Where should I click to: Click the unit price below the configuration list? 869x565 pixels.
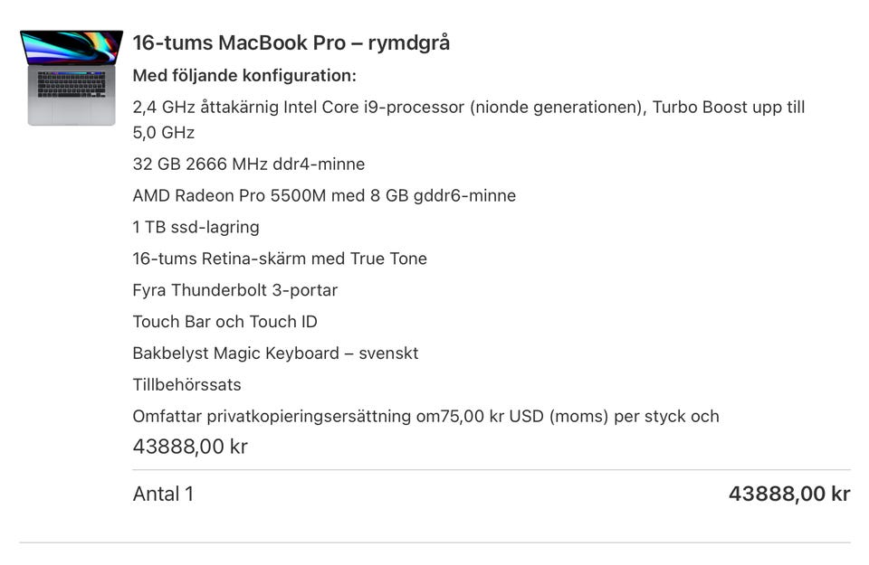190,447
